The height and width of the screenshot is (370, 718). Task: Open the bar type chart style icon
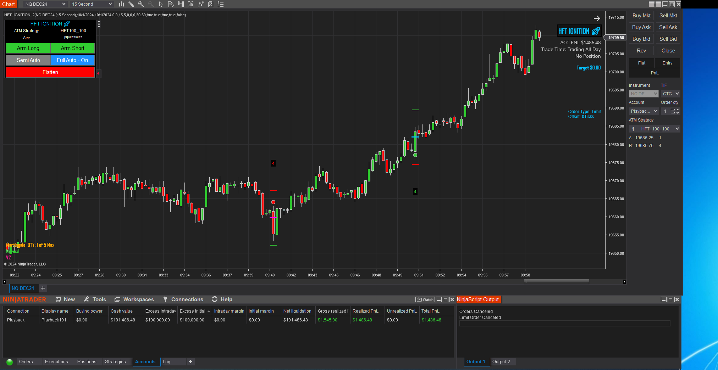[121, 4]
